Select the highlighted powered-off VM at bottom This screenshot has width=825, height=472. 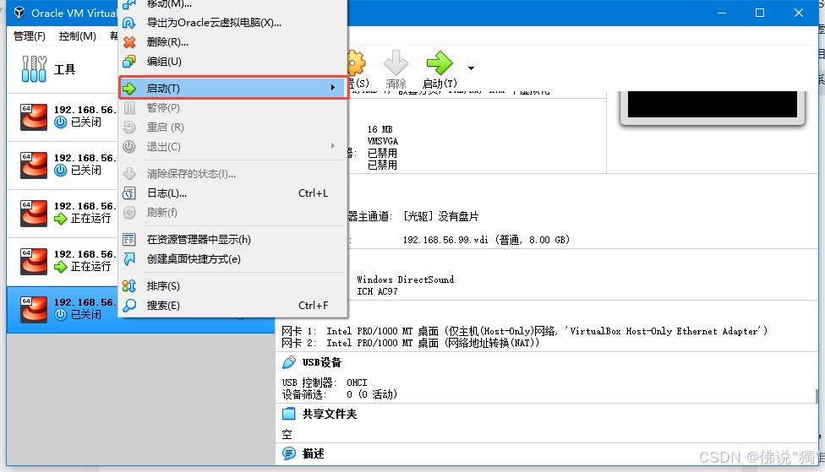(62, 309)
